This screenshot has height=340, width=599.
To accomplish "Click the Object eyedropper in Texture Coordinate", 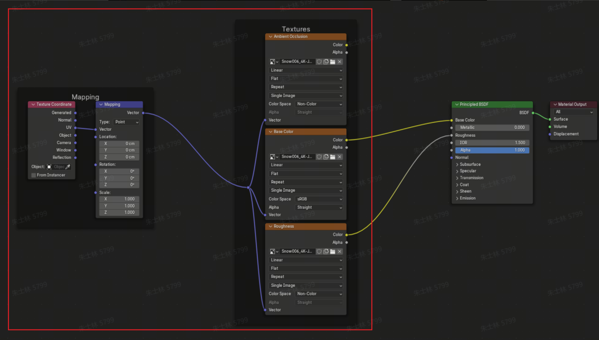I will [68, 167].
